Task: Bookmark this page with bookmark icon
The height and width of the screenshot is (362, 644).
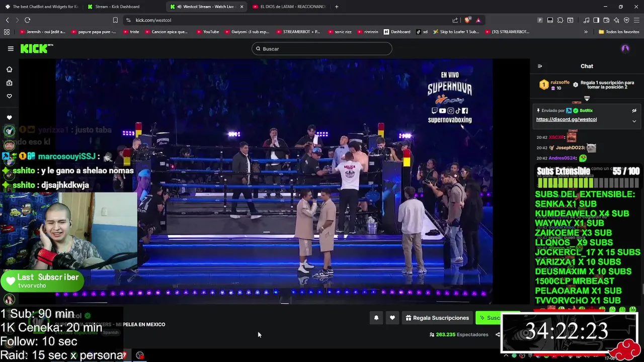Action: pos(115,20)
